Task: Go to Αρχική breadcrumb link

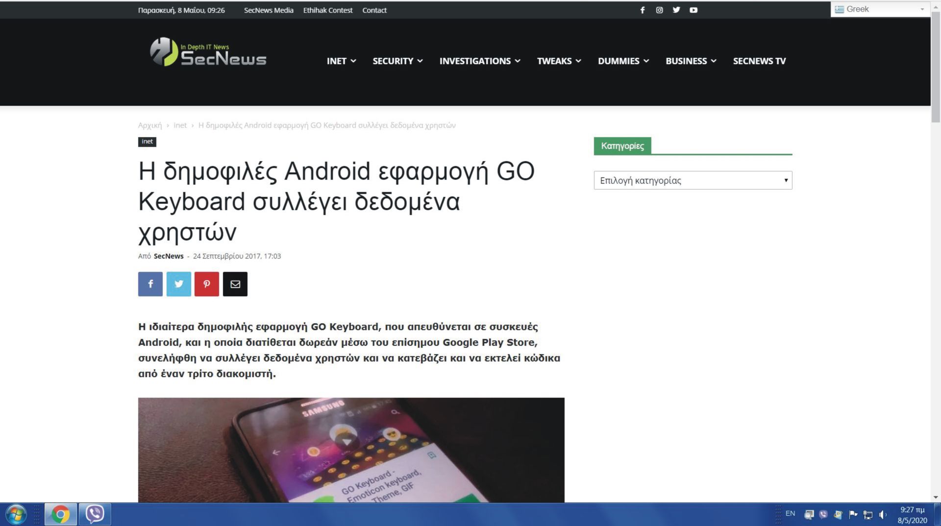Action: point(150,125)
